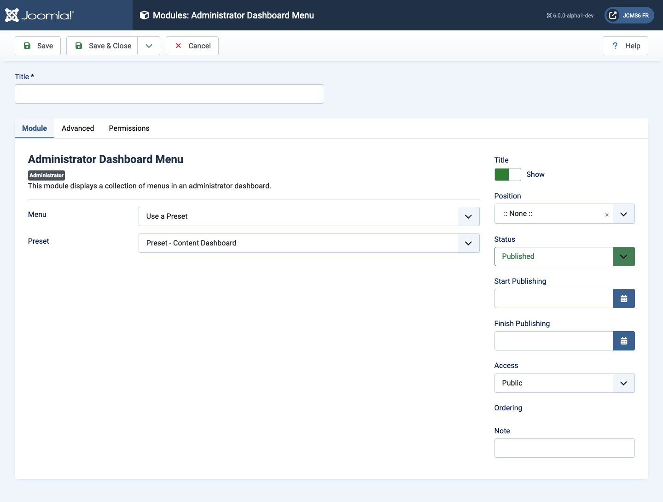This screenshot has height=502, width=663.
Task: Click the Joomla logo
Action: (x=39, y=15)
